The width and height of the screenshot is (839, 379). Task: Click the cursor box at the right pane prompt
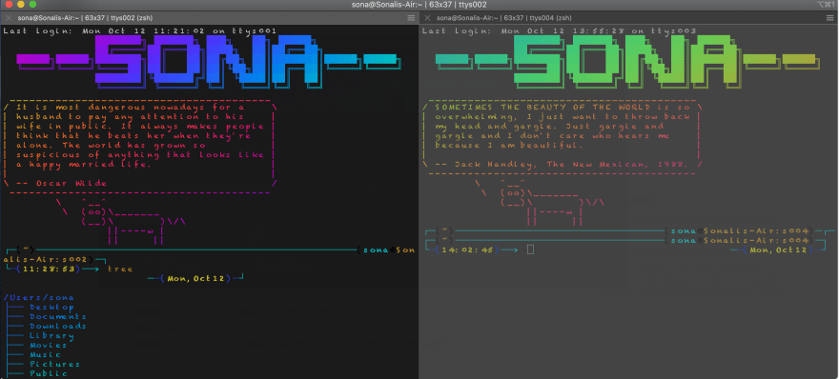531,249
